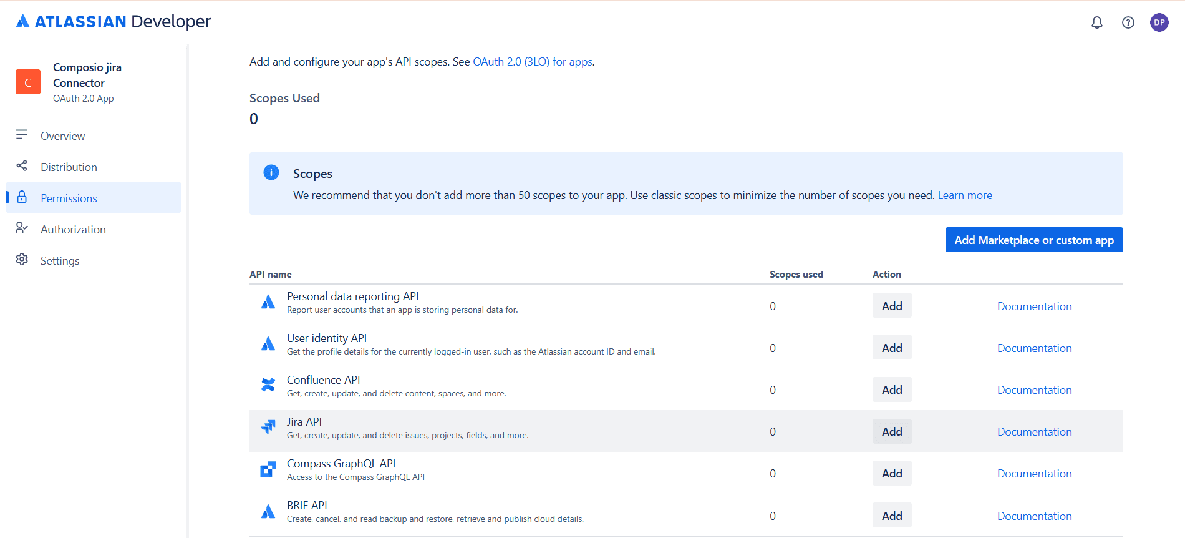1185x538 pixels.
Task: Click the Authorization person icon
Action: coord(22,228)
